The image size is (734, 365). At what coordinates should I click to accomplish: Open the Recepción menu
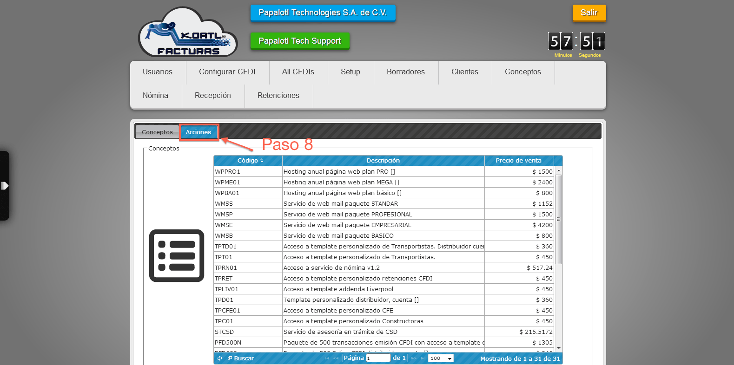(213, 96)
